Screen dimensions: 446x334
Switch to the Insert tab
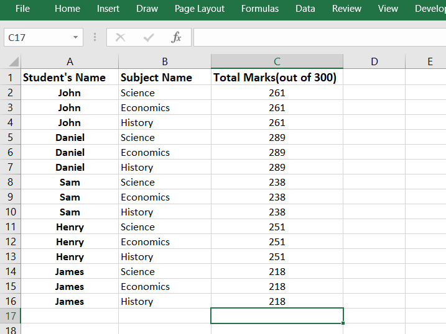point(108,9)
